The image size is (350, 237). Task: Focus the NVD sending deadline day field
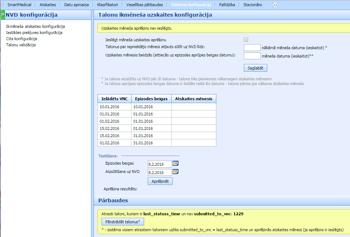point(252,47)
